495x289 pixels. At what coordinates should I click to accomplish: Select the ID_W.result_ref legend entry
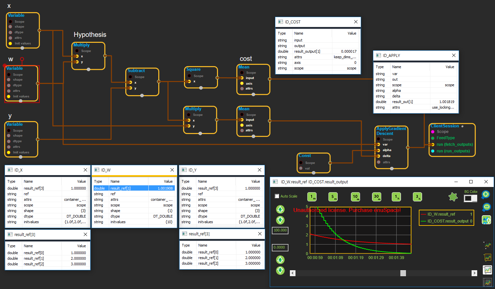[441, 214]
